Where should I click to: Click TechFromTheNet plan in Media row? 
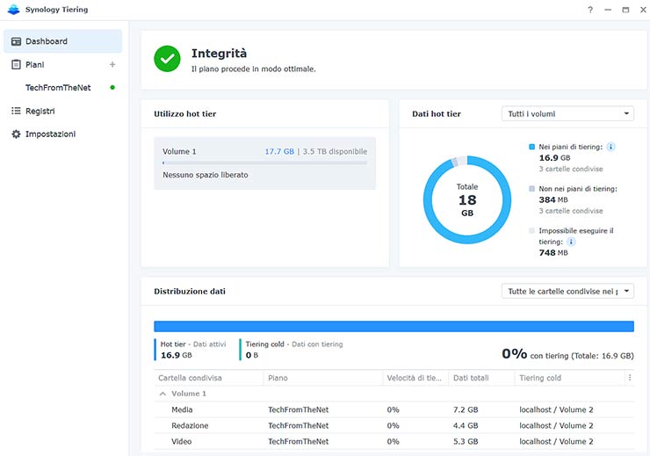[298, 409]
